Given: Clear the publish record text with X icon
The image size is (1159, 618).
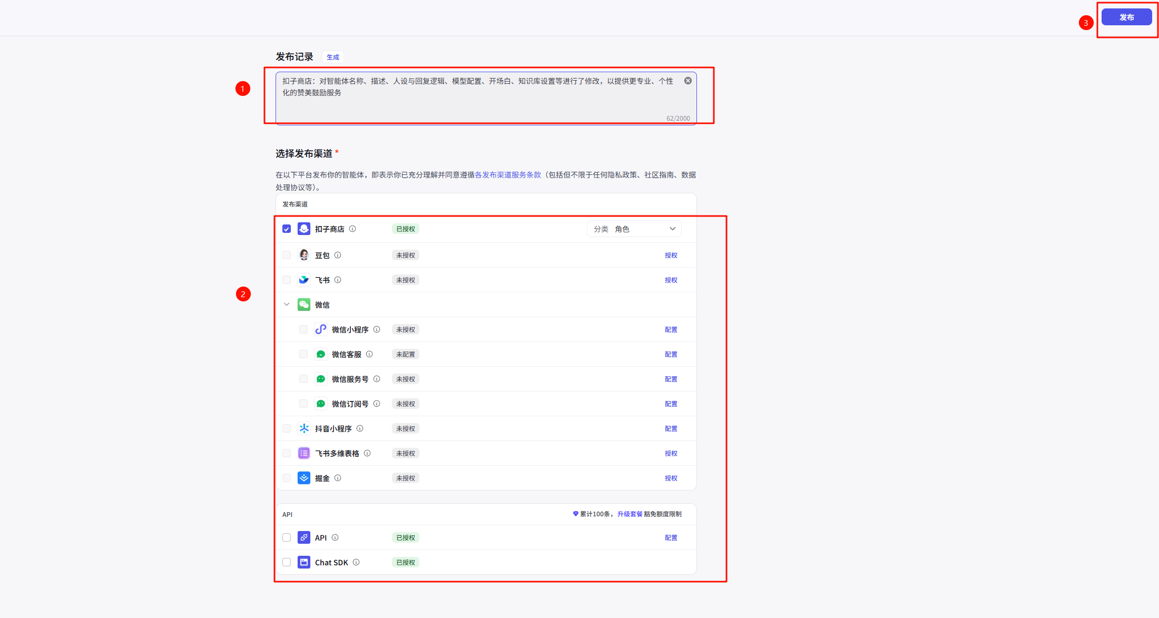Looking at the screenshot, I should point(688,81).
